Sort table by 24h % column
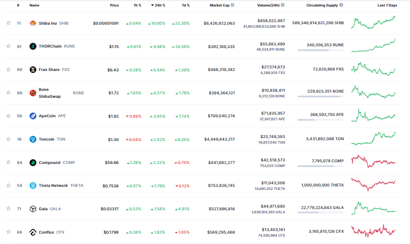This screenshot has width=410, height=244. point(158,5)
